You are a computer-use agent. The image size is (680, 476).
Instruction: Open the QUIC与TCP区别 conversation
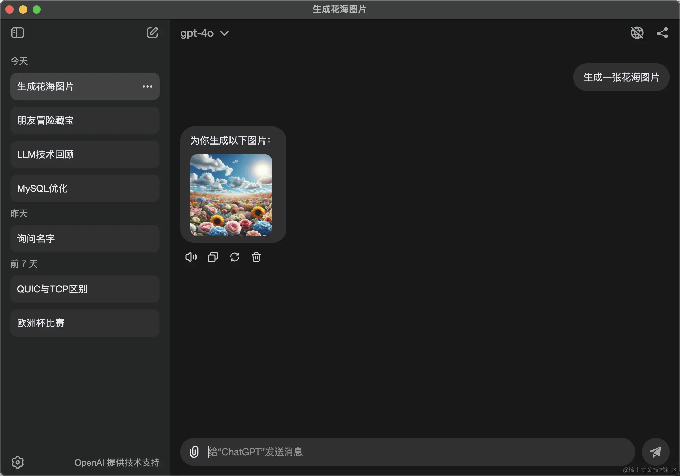85,289
